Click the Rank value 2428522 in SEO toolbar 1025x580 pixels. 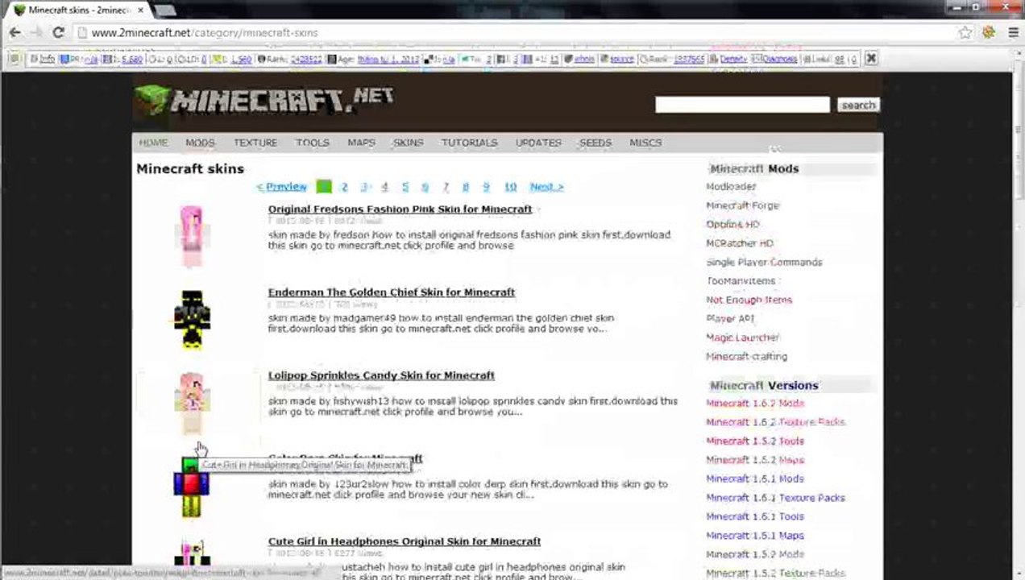tap(306, 59)
